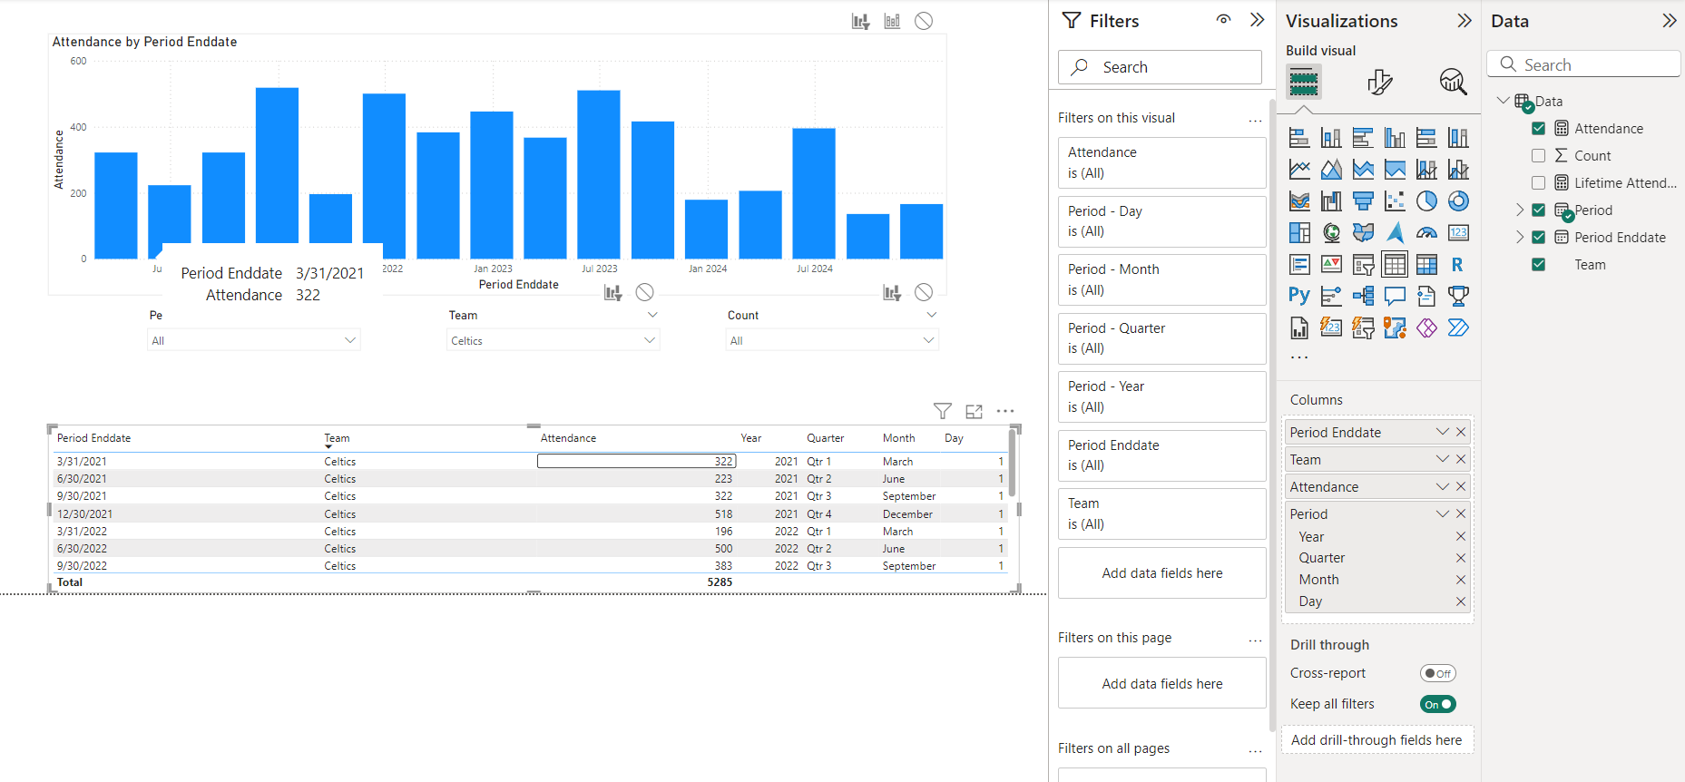This screenshot has height=782, width=1685.
Task: Select the globe map visualization
Action: tap(1331, 233)
